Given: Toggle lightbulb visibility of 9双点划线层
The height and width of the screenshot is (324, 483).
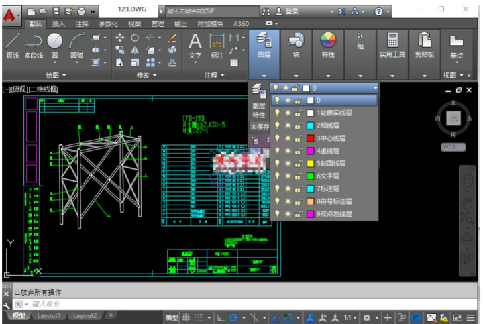Looking at the screenshot, I should click(x=277, y=214).
